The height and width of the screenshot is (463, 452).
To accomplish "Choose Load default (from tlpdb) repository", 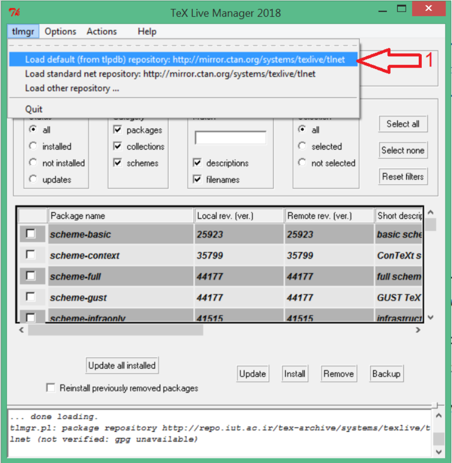I will click(184, 59).
